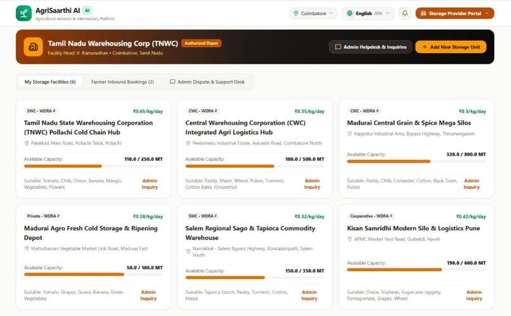Viewport: 511px width, 316px height.
Task: Click location pin beside Mattuthavani Vegetable Market
Action: coord(27,248)
